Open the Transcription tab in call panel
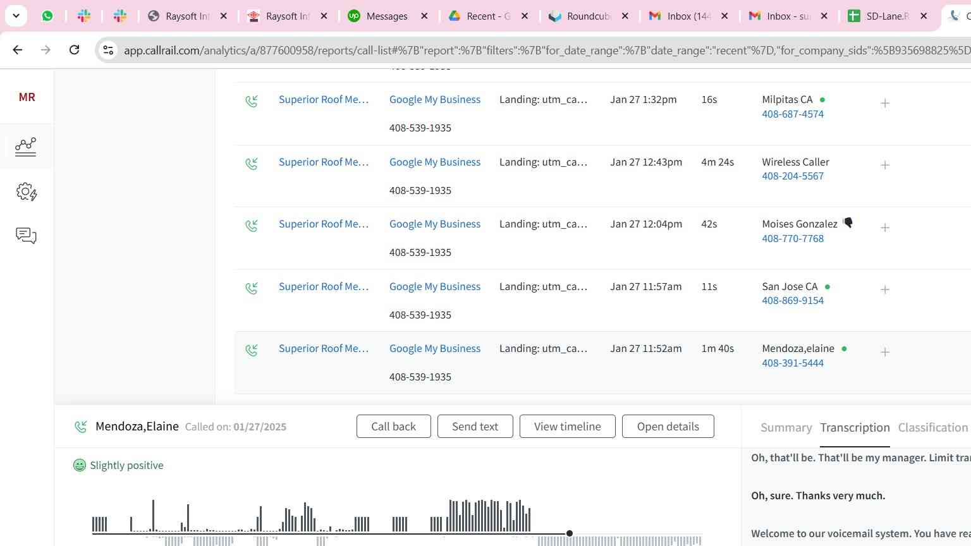Screen dimensions: 971x546 tap(855, 428)
